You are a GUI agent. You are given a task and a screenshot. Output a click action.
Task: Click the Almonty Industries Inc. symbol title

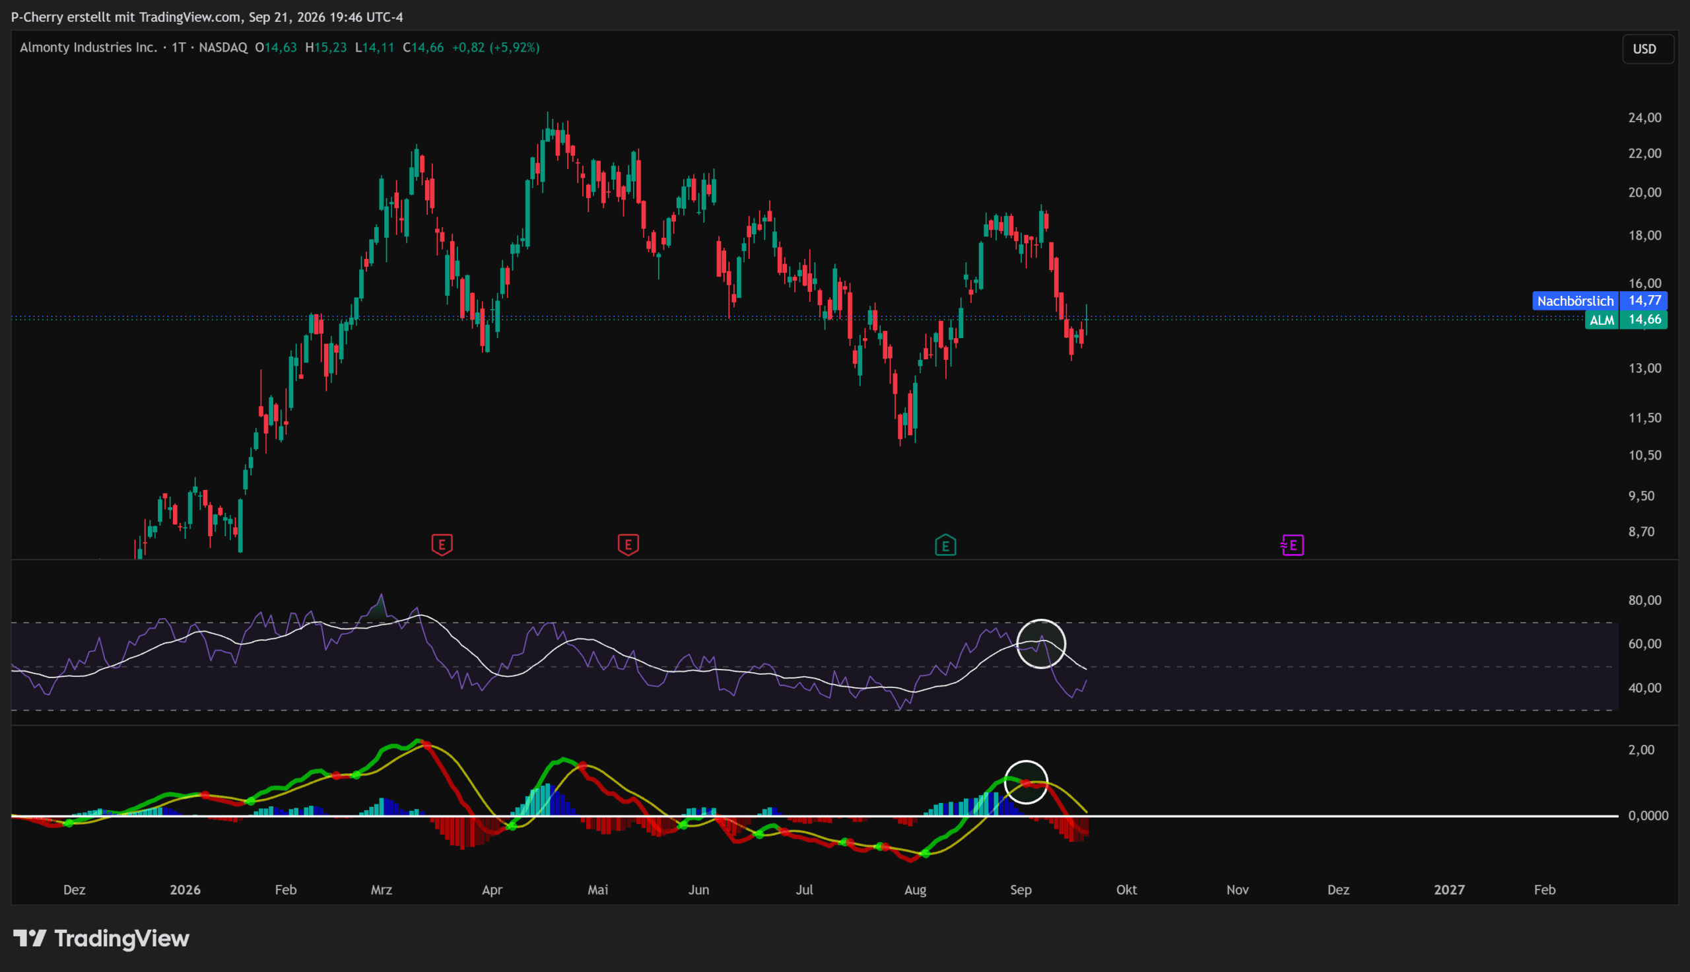(x=88, y=48)
